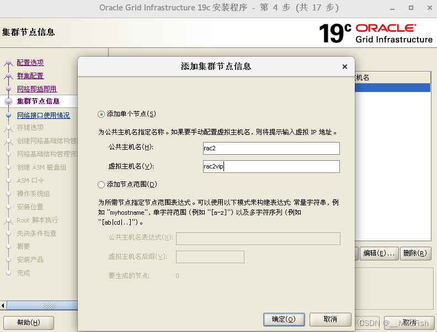Close the add cluster node dialog with X
This screenshot has width=437, height=332.
coord(345,67)
